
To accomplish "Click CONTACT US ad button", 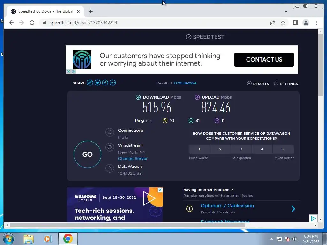I will (x=264, y=60).
